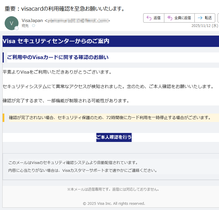Click the date 2025/11/12 (水)

[x=205, y=26]
